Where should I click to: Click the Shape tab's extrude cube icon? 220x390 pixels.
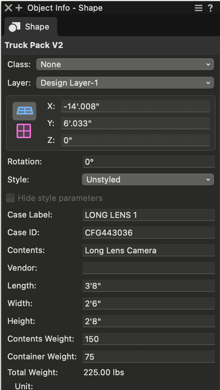pyautogui.click(x=13, y=26)
